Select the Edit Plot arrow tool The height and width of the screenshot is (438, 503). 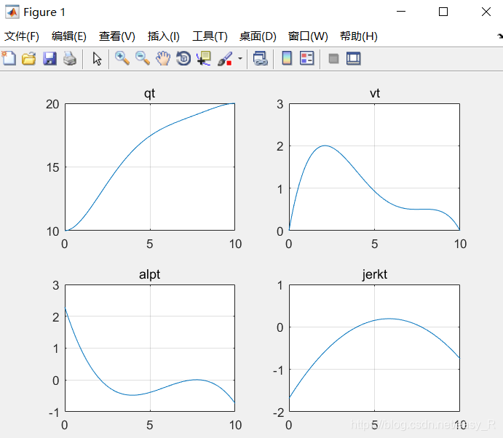(97, 59)
